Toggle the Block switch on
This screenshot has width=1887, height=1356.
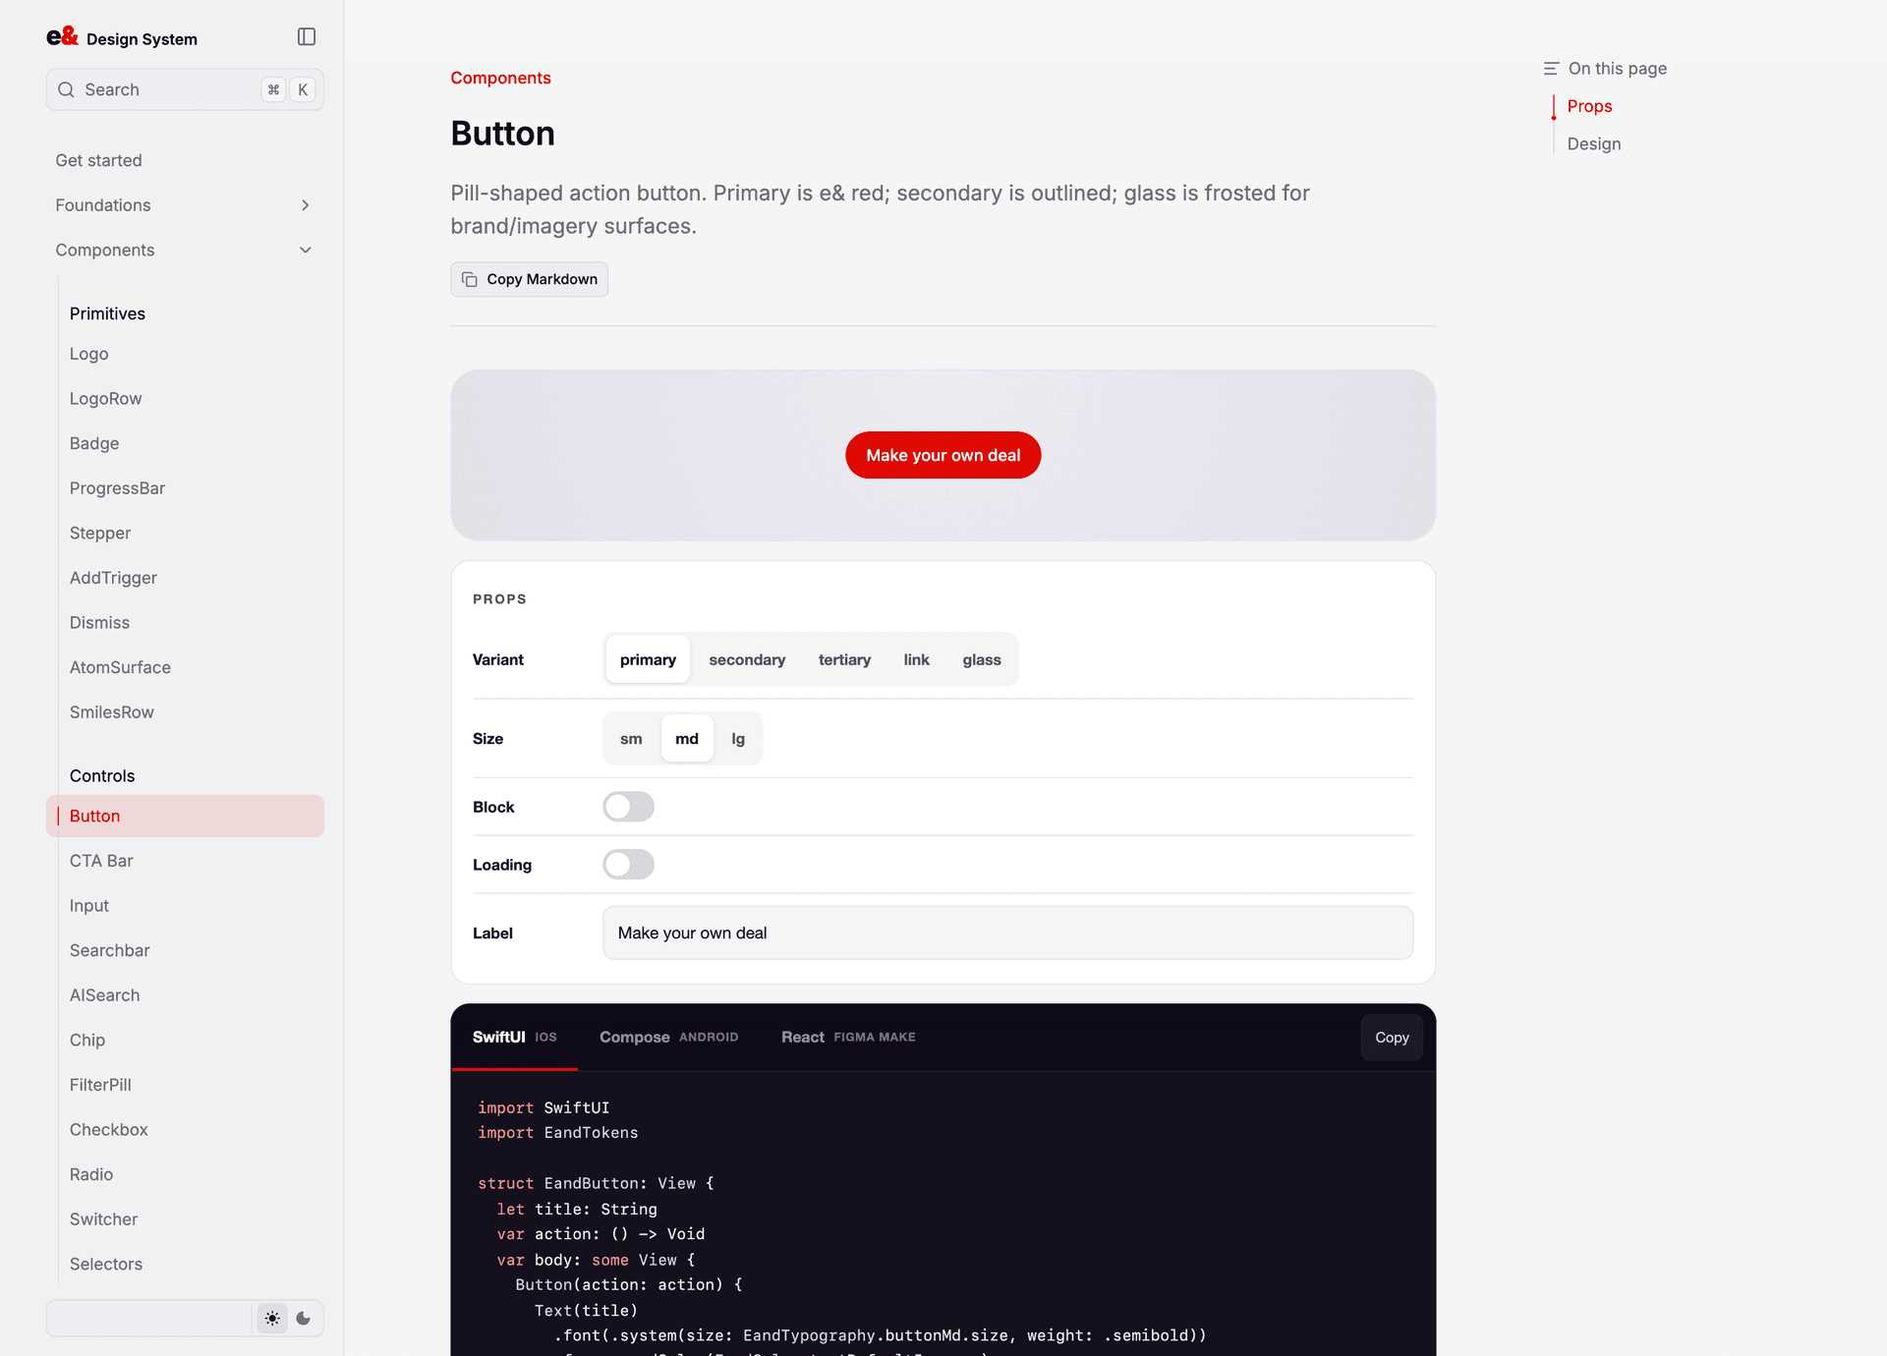[x=628, y=807]
